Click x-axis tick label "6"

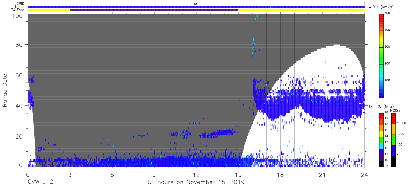112,175
